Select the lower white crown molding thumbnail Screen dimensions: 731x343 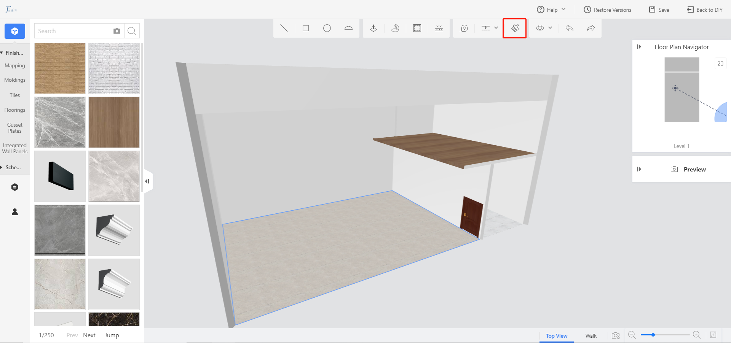pyautogui.click(x=114, y=284)
